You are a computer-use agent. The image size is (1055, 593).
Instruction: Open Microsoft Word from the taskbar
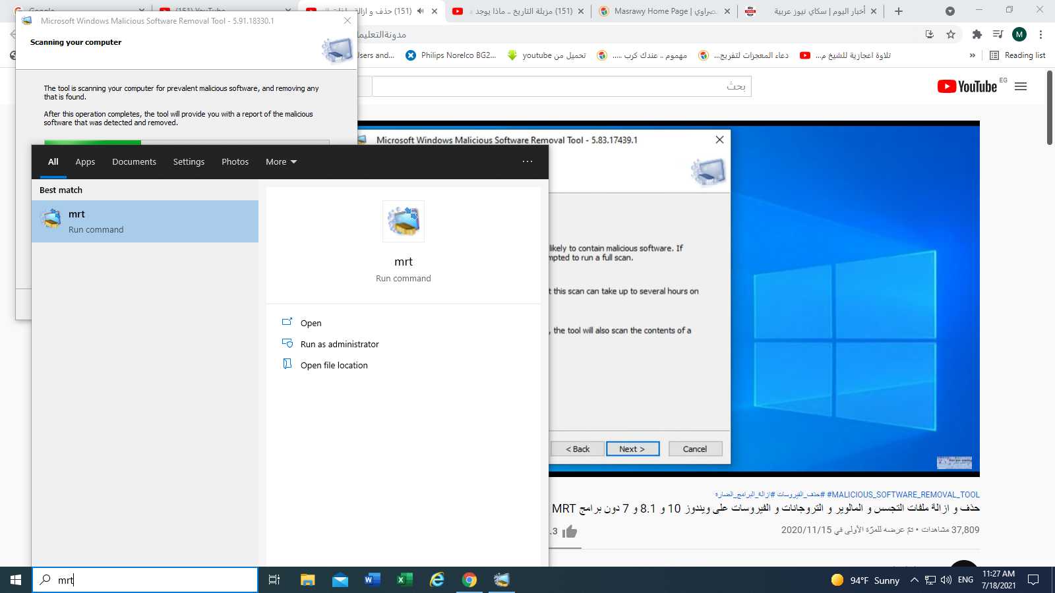tap(373, 580)
